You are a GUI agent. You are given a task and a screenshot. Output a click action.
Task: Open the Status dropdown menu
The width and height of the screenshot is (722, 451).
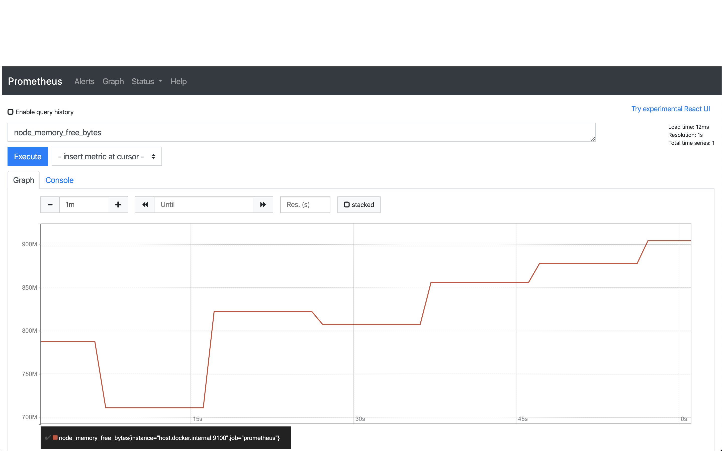tap(143, 81)
